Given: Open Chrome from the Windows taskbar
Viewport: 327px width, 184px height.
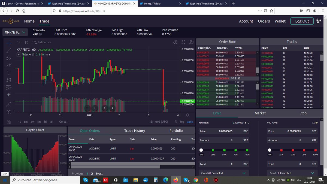Looking at the screenshot, I should tap(196, 180).
